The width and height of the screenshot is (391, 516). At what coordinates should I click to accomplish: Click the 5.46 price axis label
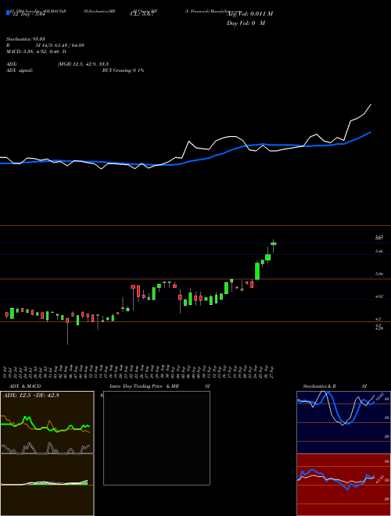379,252
